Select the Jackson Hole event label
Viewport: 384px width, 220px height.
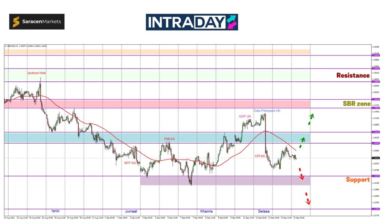click(x=36, y=73)
